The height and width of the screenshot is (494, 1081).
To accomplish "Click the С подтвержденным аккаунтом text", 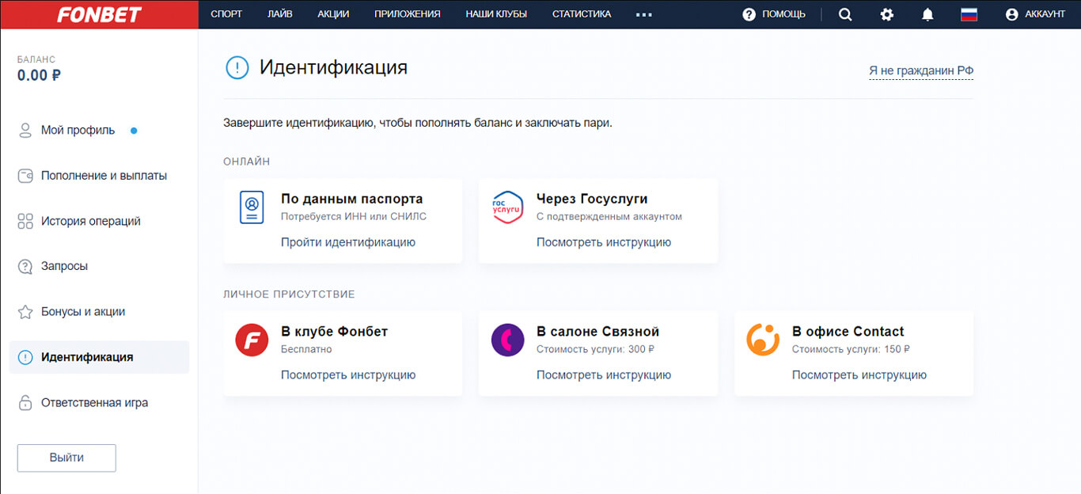I will [609, 216].
